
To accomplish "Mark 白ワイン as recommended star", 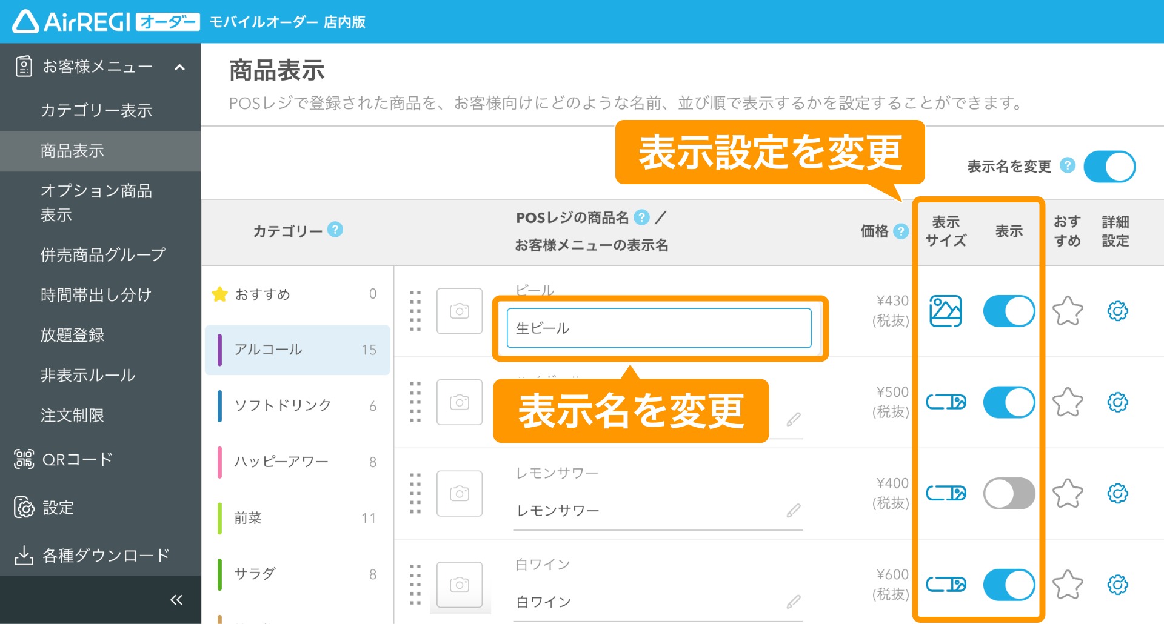I will tap(1068, 585).
